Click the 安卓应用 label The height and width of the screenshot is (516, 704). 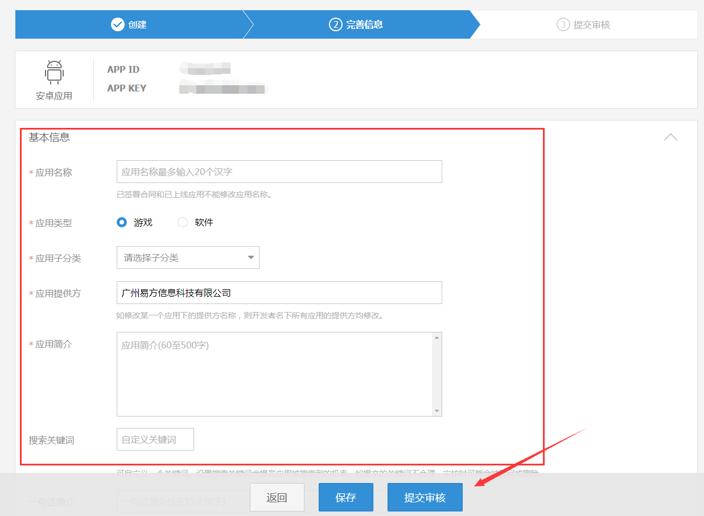(x=54, y=95)
